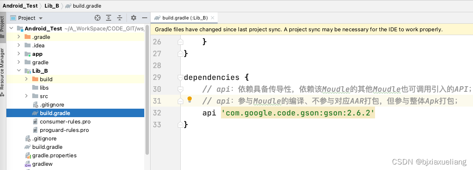Close the build.gradle (:Lib_B) tab
This screenshot has width=473, height=170.
(213, 18)
